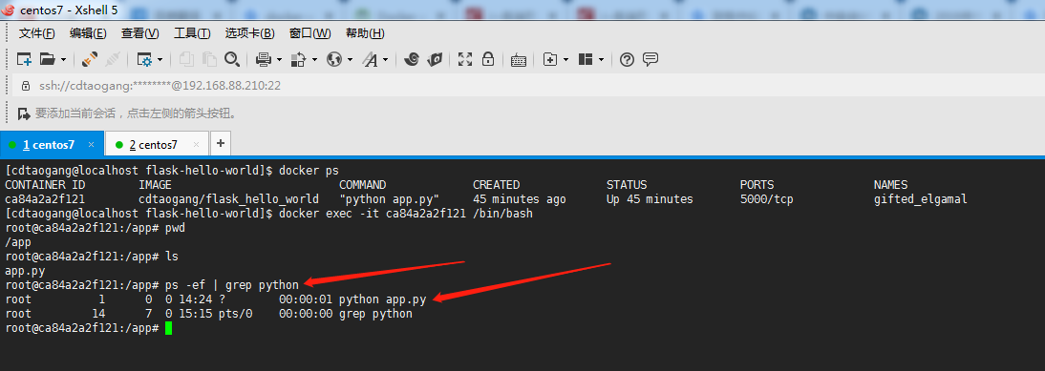Click image name cdtaogang/flask_hello_world
This screenshot has width=1045, height=371.
click(228, 199)
